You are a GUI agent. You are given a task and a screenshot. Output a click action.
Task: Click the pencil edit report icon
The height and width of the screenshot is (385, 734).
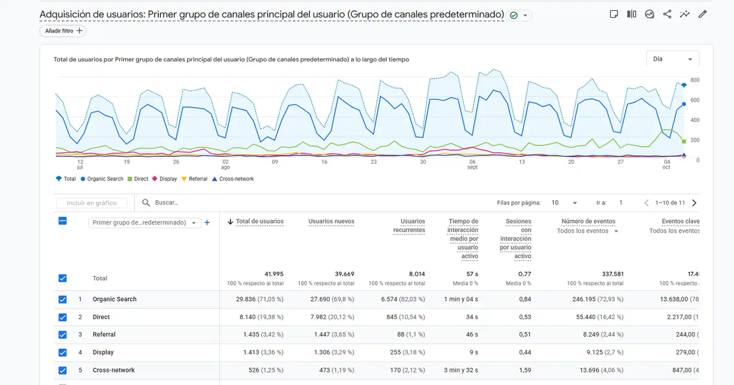pos(702,14)
